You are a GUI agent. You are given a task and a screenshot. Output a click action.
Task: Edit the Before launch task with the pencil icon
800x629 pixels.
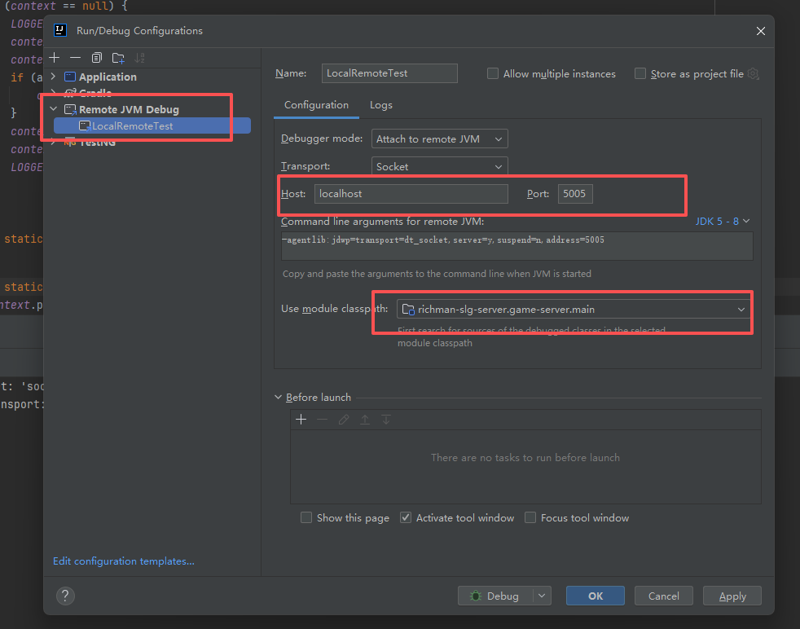pyautogui.click(x=343, y=420)
